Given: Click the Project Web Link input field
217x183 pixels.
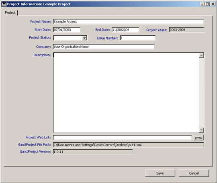Looking at the screenshot, I should pyautogui.click(x=122, y=138).
